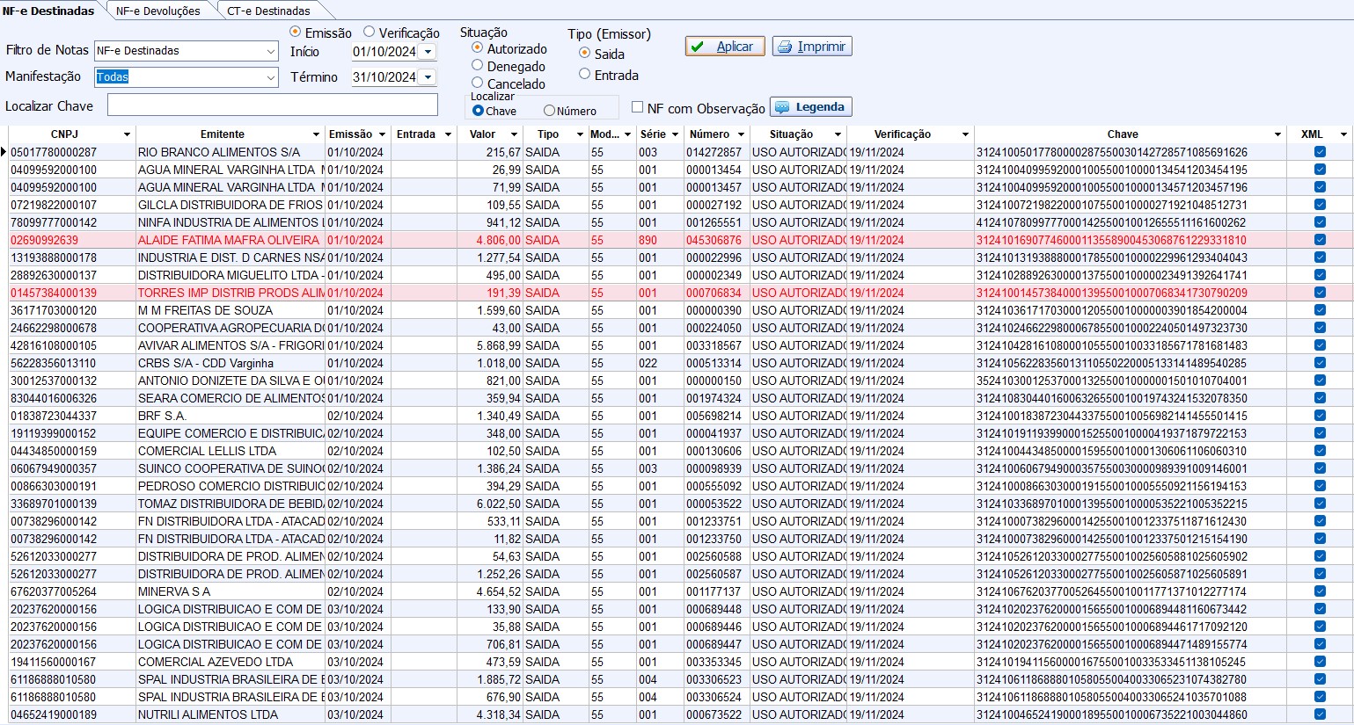Expand the Filtro de Notas dropdown
This screenshot has height=725, width=1354.
click(270, 52)
